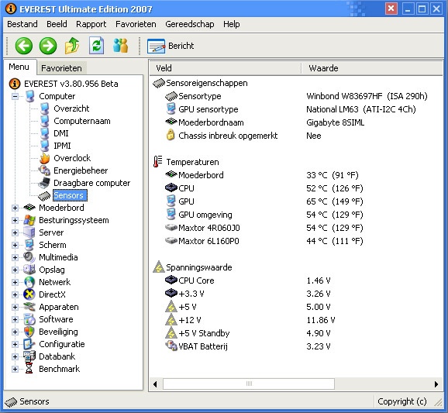This screenshot has width=448, height=413.
Task: Click the horizontal scrollbar left arrow
Action: pos(155,384)
